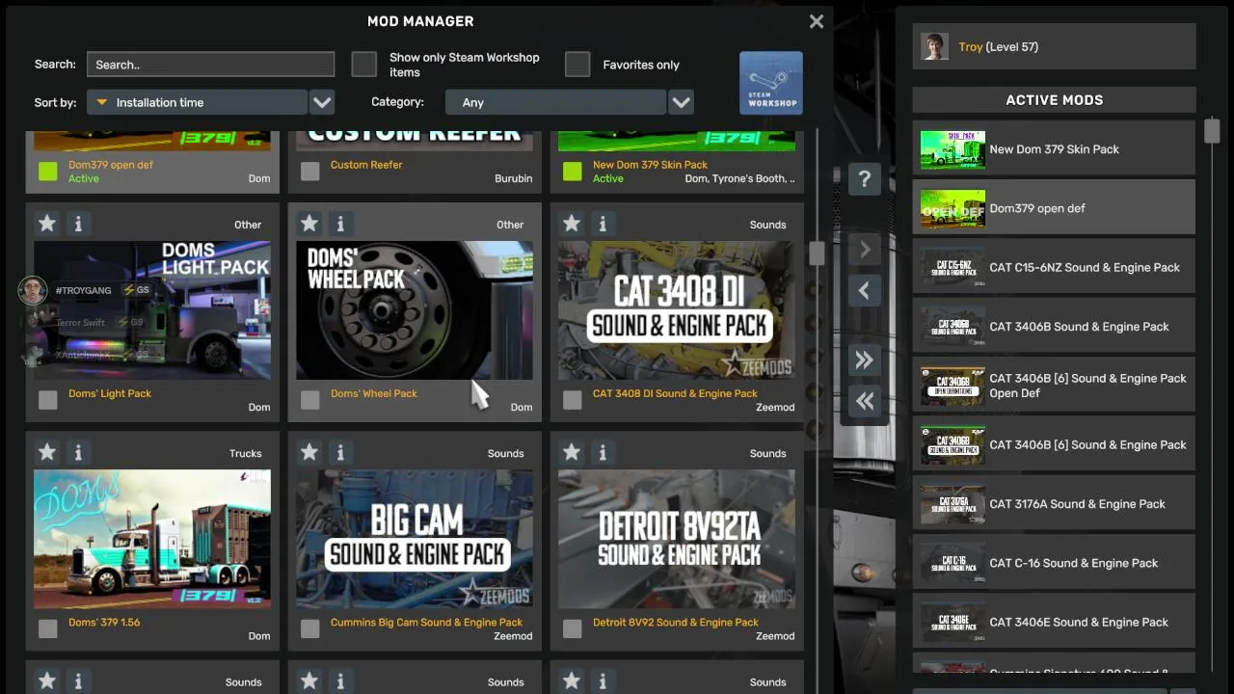
Task: Move selected mod to active with right arrow
Action: pos(865,250)
